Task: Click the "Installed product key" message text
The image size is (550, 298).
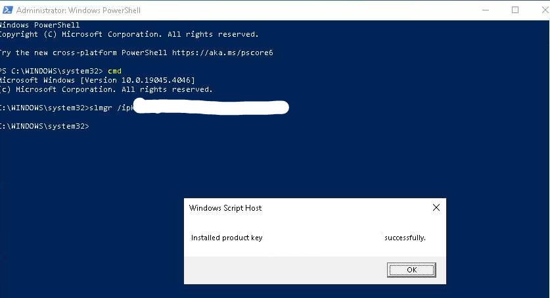Action: (227, 238)
